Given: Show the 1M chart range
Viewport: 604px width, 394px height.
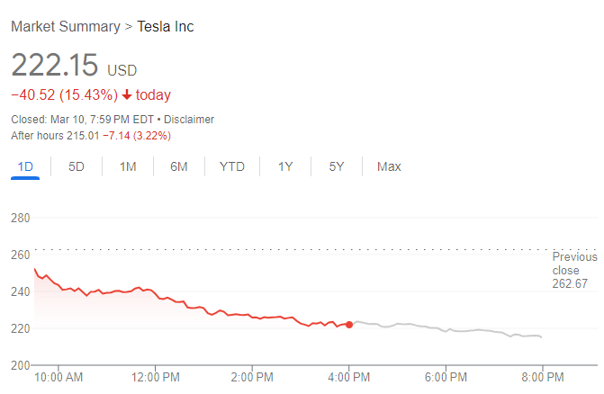Looking at the screenshot, I should tap(128, 166).
